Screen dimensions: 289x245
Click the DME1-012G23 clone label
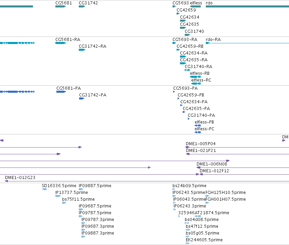click(x=20, y=178)
